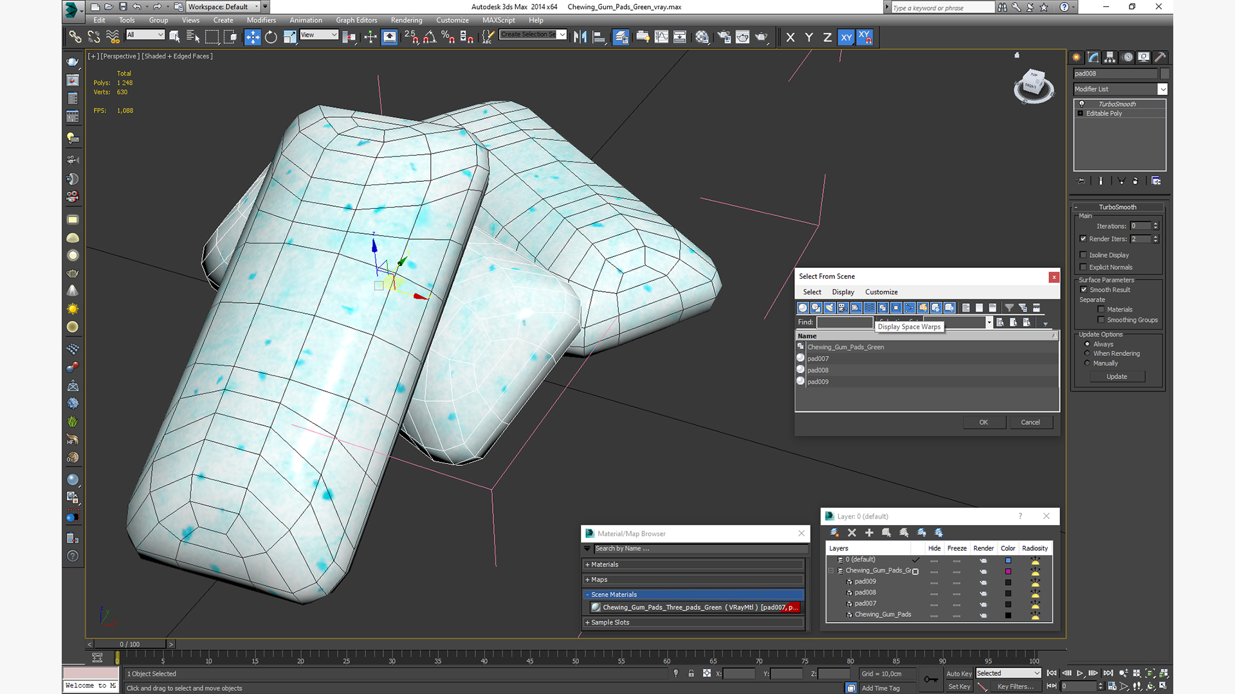Select the Rotate tool in main toolbar
Viewport: 1235px width, 694px height.
click(x=271, y=37)
